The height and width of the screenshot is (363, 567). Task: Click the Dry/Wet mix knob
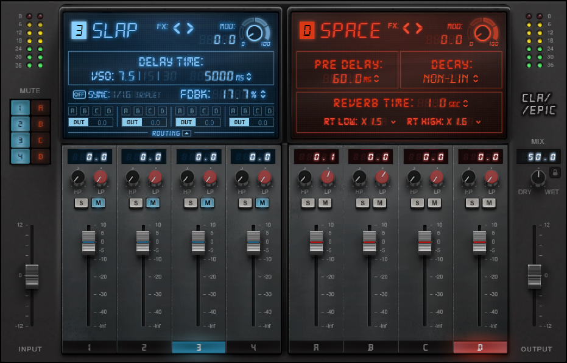click(538, 177)
